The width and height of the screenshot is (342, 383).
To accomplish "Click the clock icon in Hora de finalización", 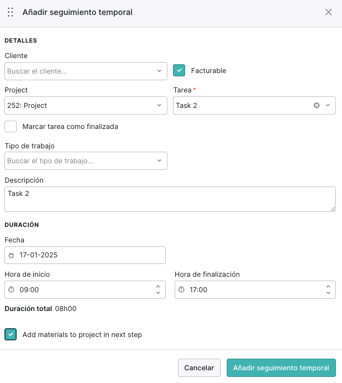I will [181, 289].
